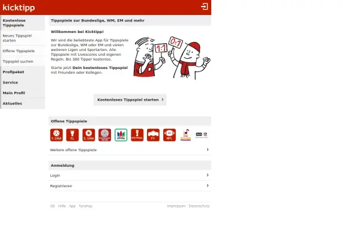Open the last NFL sponsor logo game

202,135
